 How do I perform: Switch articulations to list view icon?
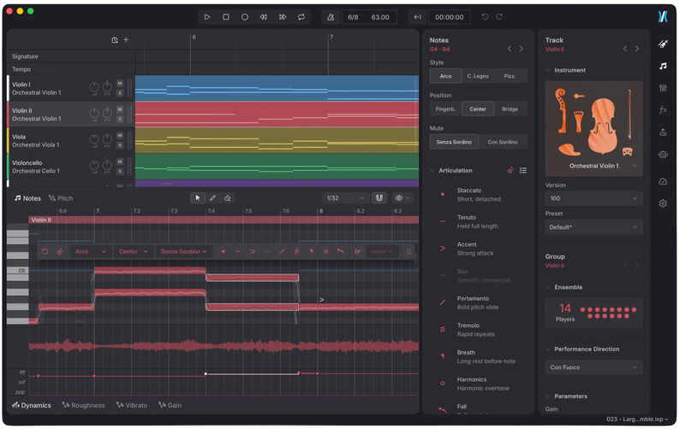point(523,171)
